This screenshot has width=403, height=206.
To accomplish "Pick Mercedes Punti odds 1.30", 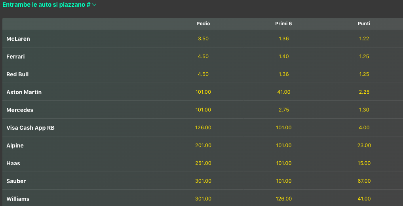I will pos(364,110).
